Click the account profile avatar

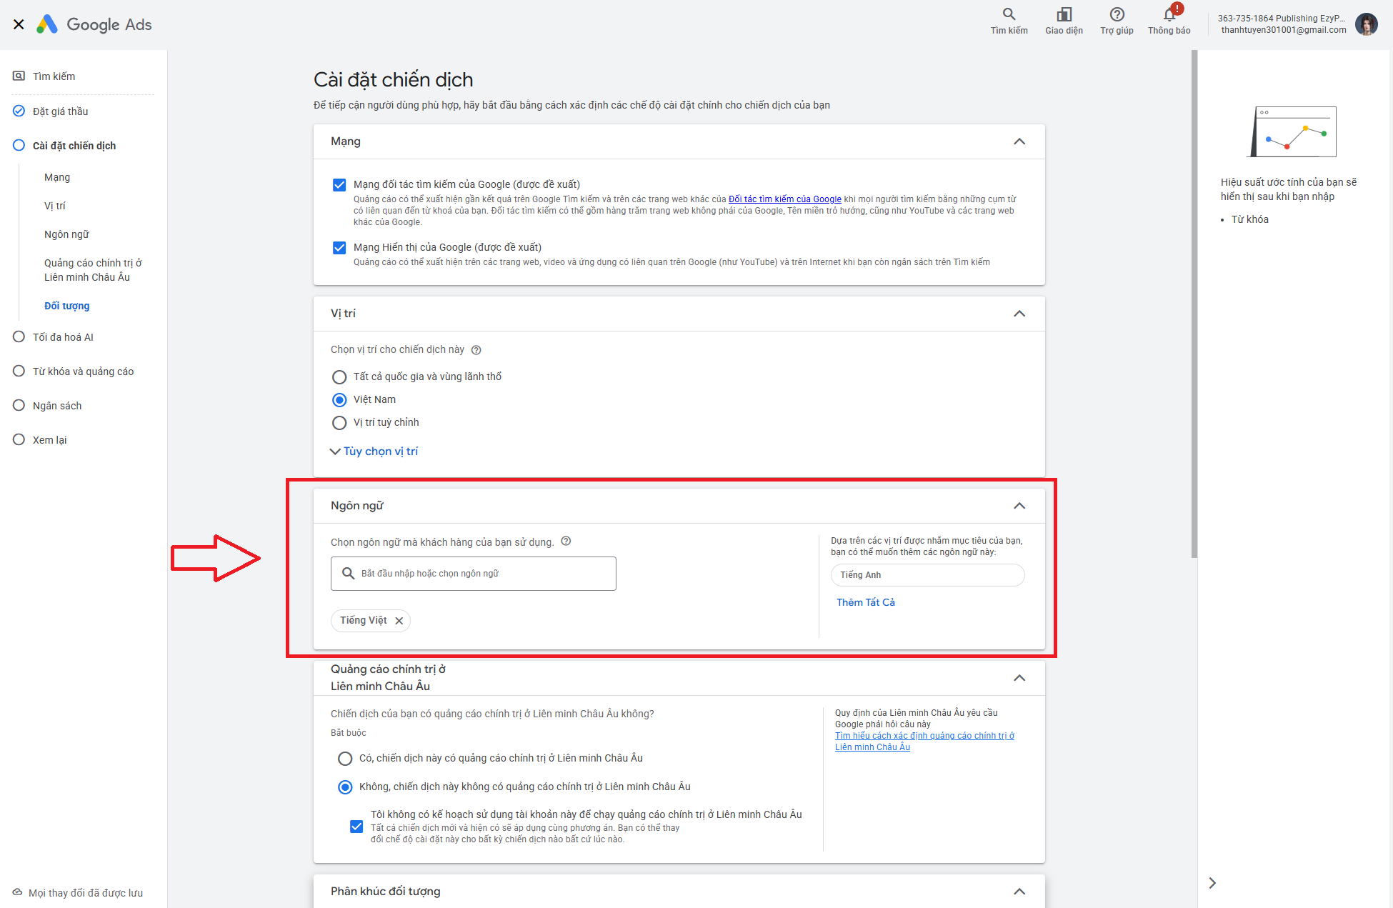coord(1367,24)
